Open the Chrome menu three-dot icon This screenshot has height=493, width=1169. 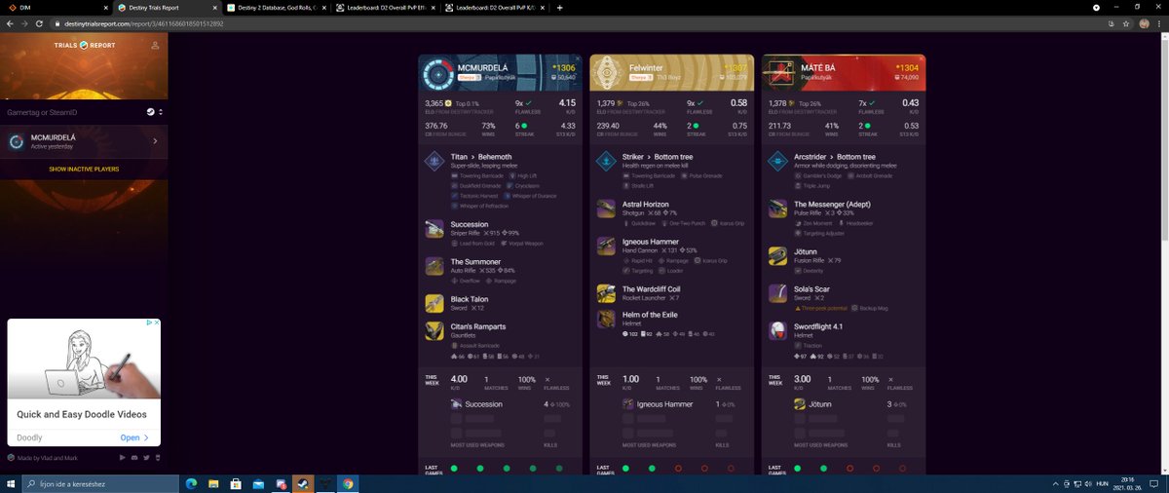pos(1158,22)
